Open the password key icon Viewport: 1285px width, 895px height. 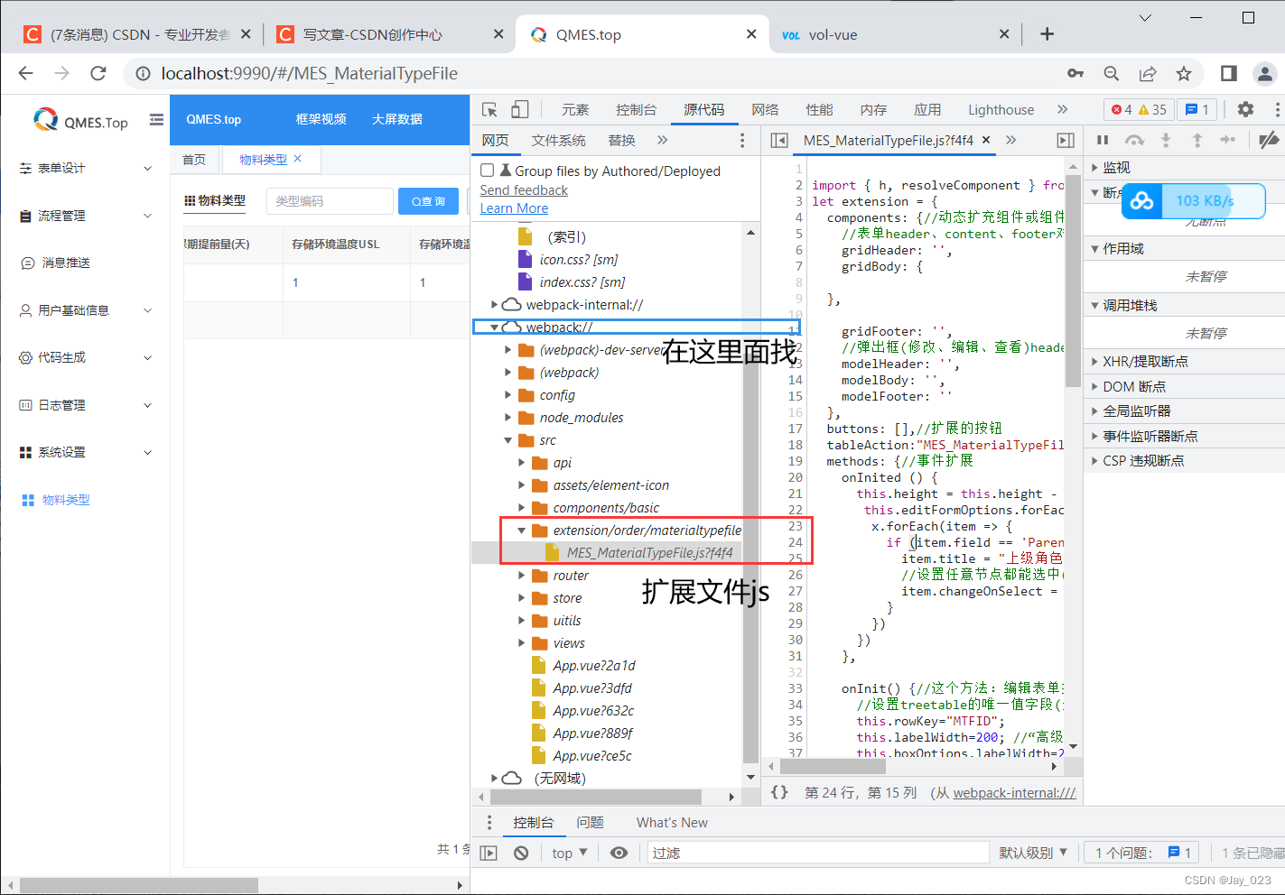click(x=1075, y=73)
